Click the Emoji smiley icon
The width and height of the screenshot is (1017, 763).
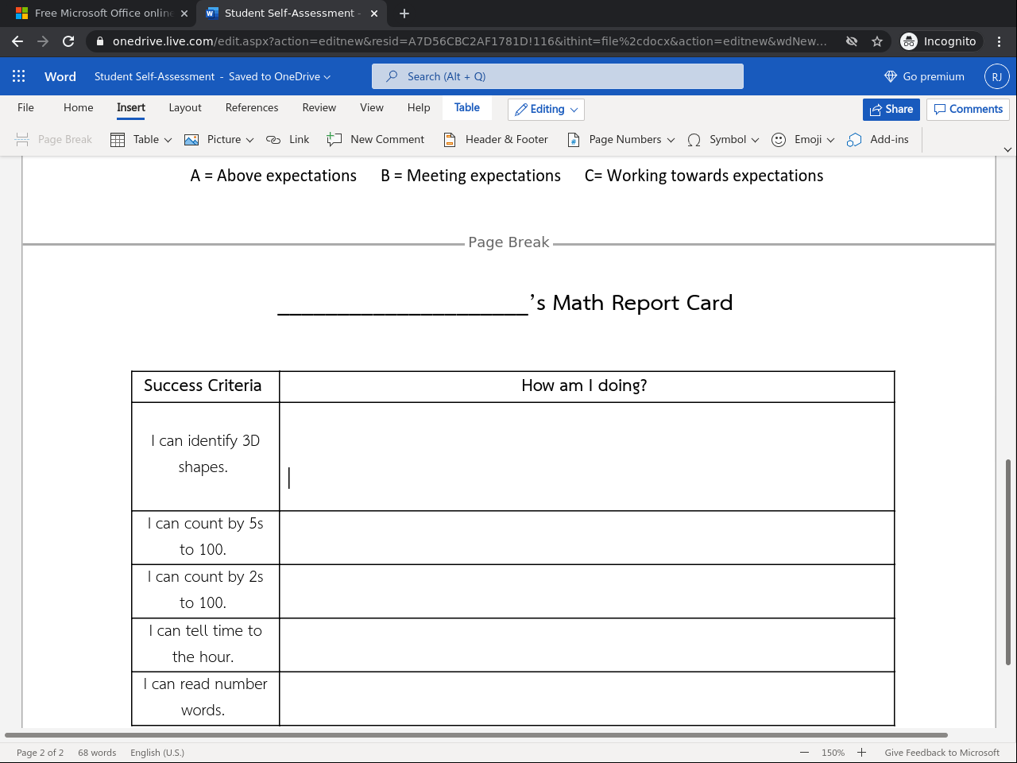pyautogui.click(x=779, y=140)
